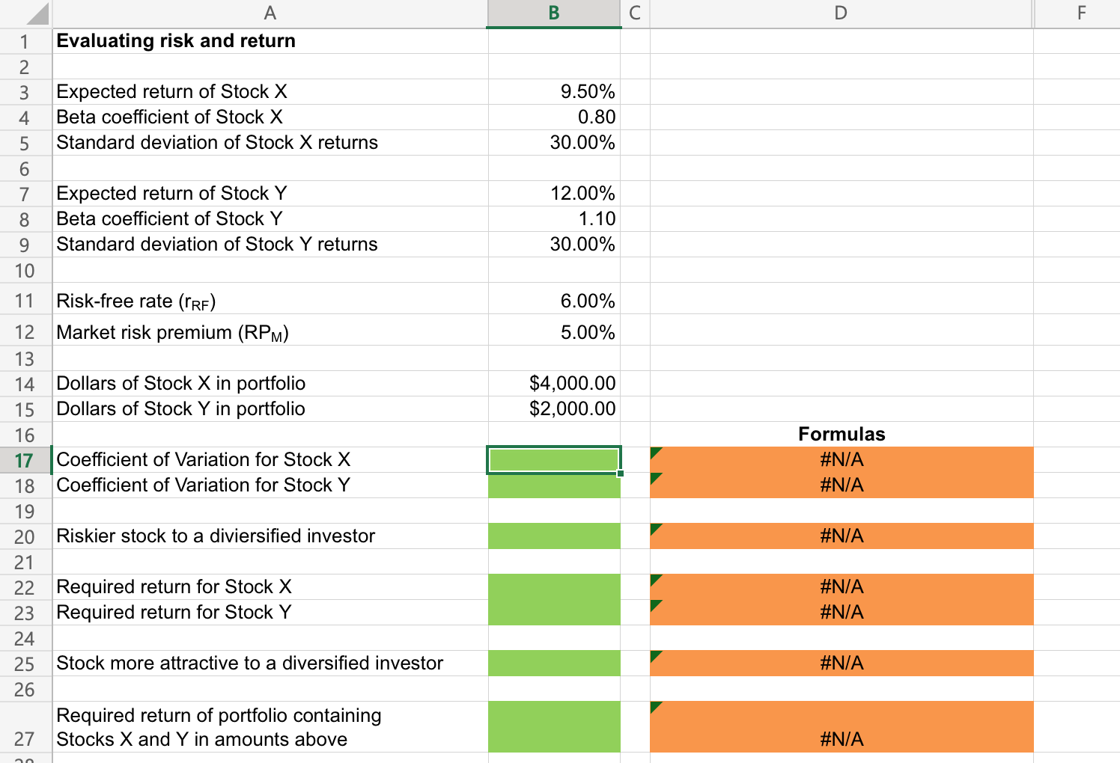Click the 'Market risk premium (RPM)' label
Viewport: 1120px width, 763px height.
click(x=173, y=333)
